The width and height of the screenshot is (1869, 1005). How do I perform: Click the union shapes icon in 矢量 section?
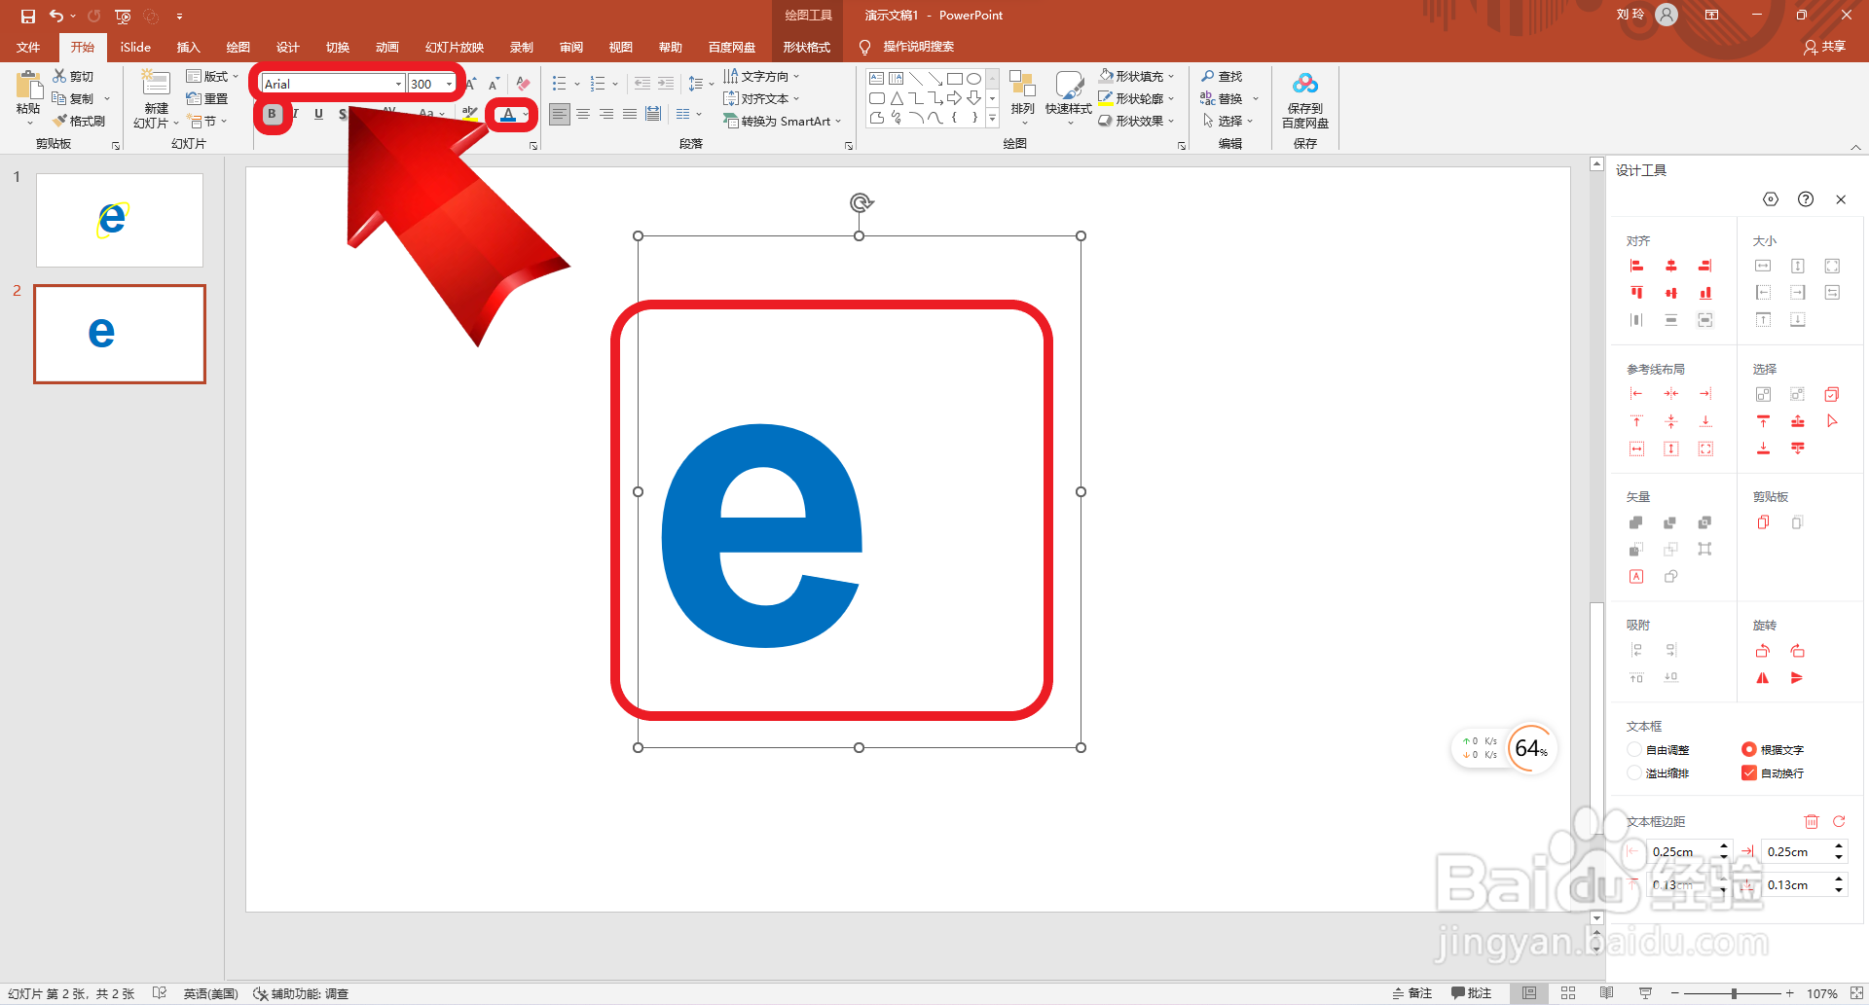1636,522
